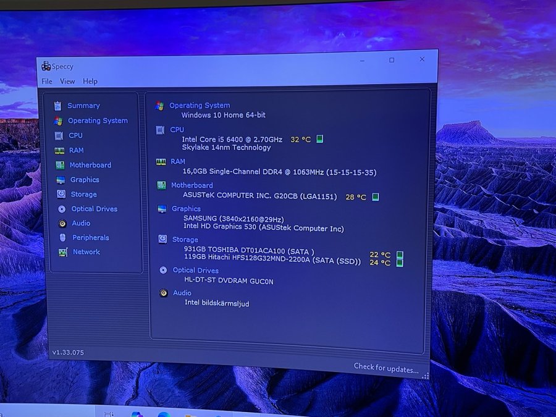Open the File menu
The height and width of the screenshot is (417, 556).
pyautogui.click(x=47, y=82)
